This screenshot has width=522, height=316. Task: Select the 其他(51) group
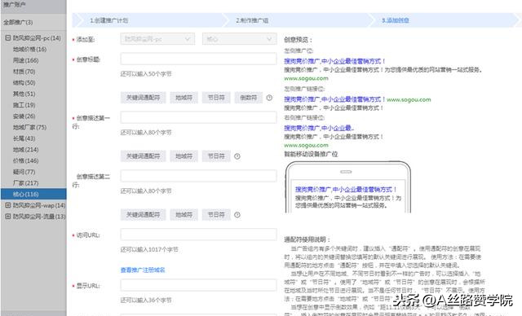point(24,94)
